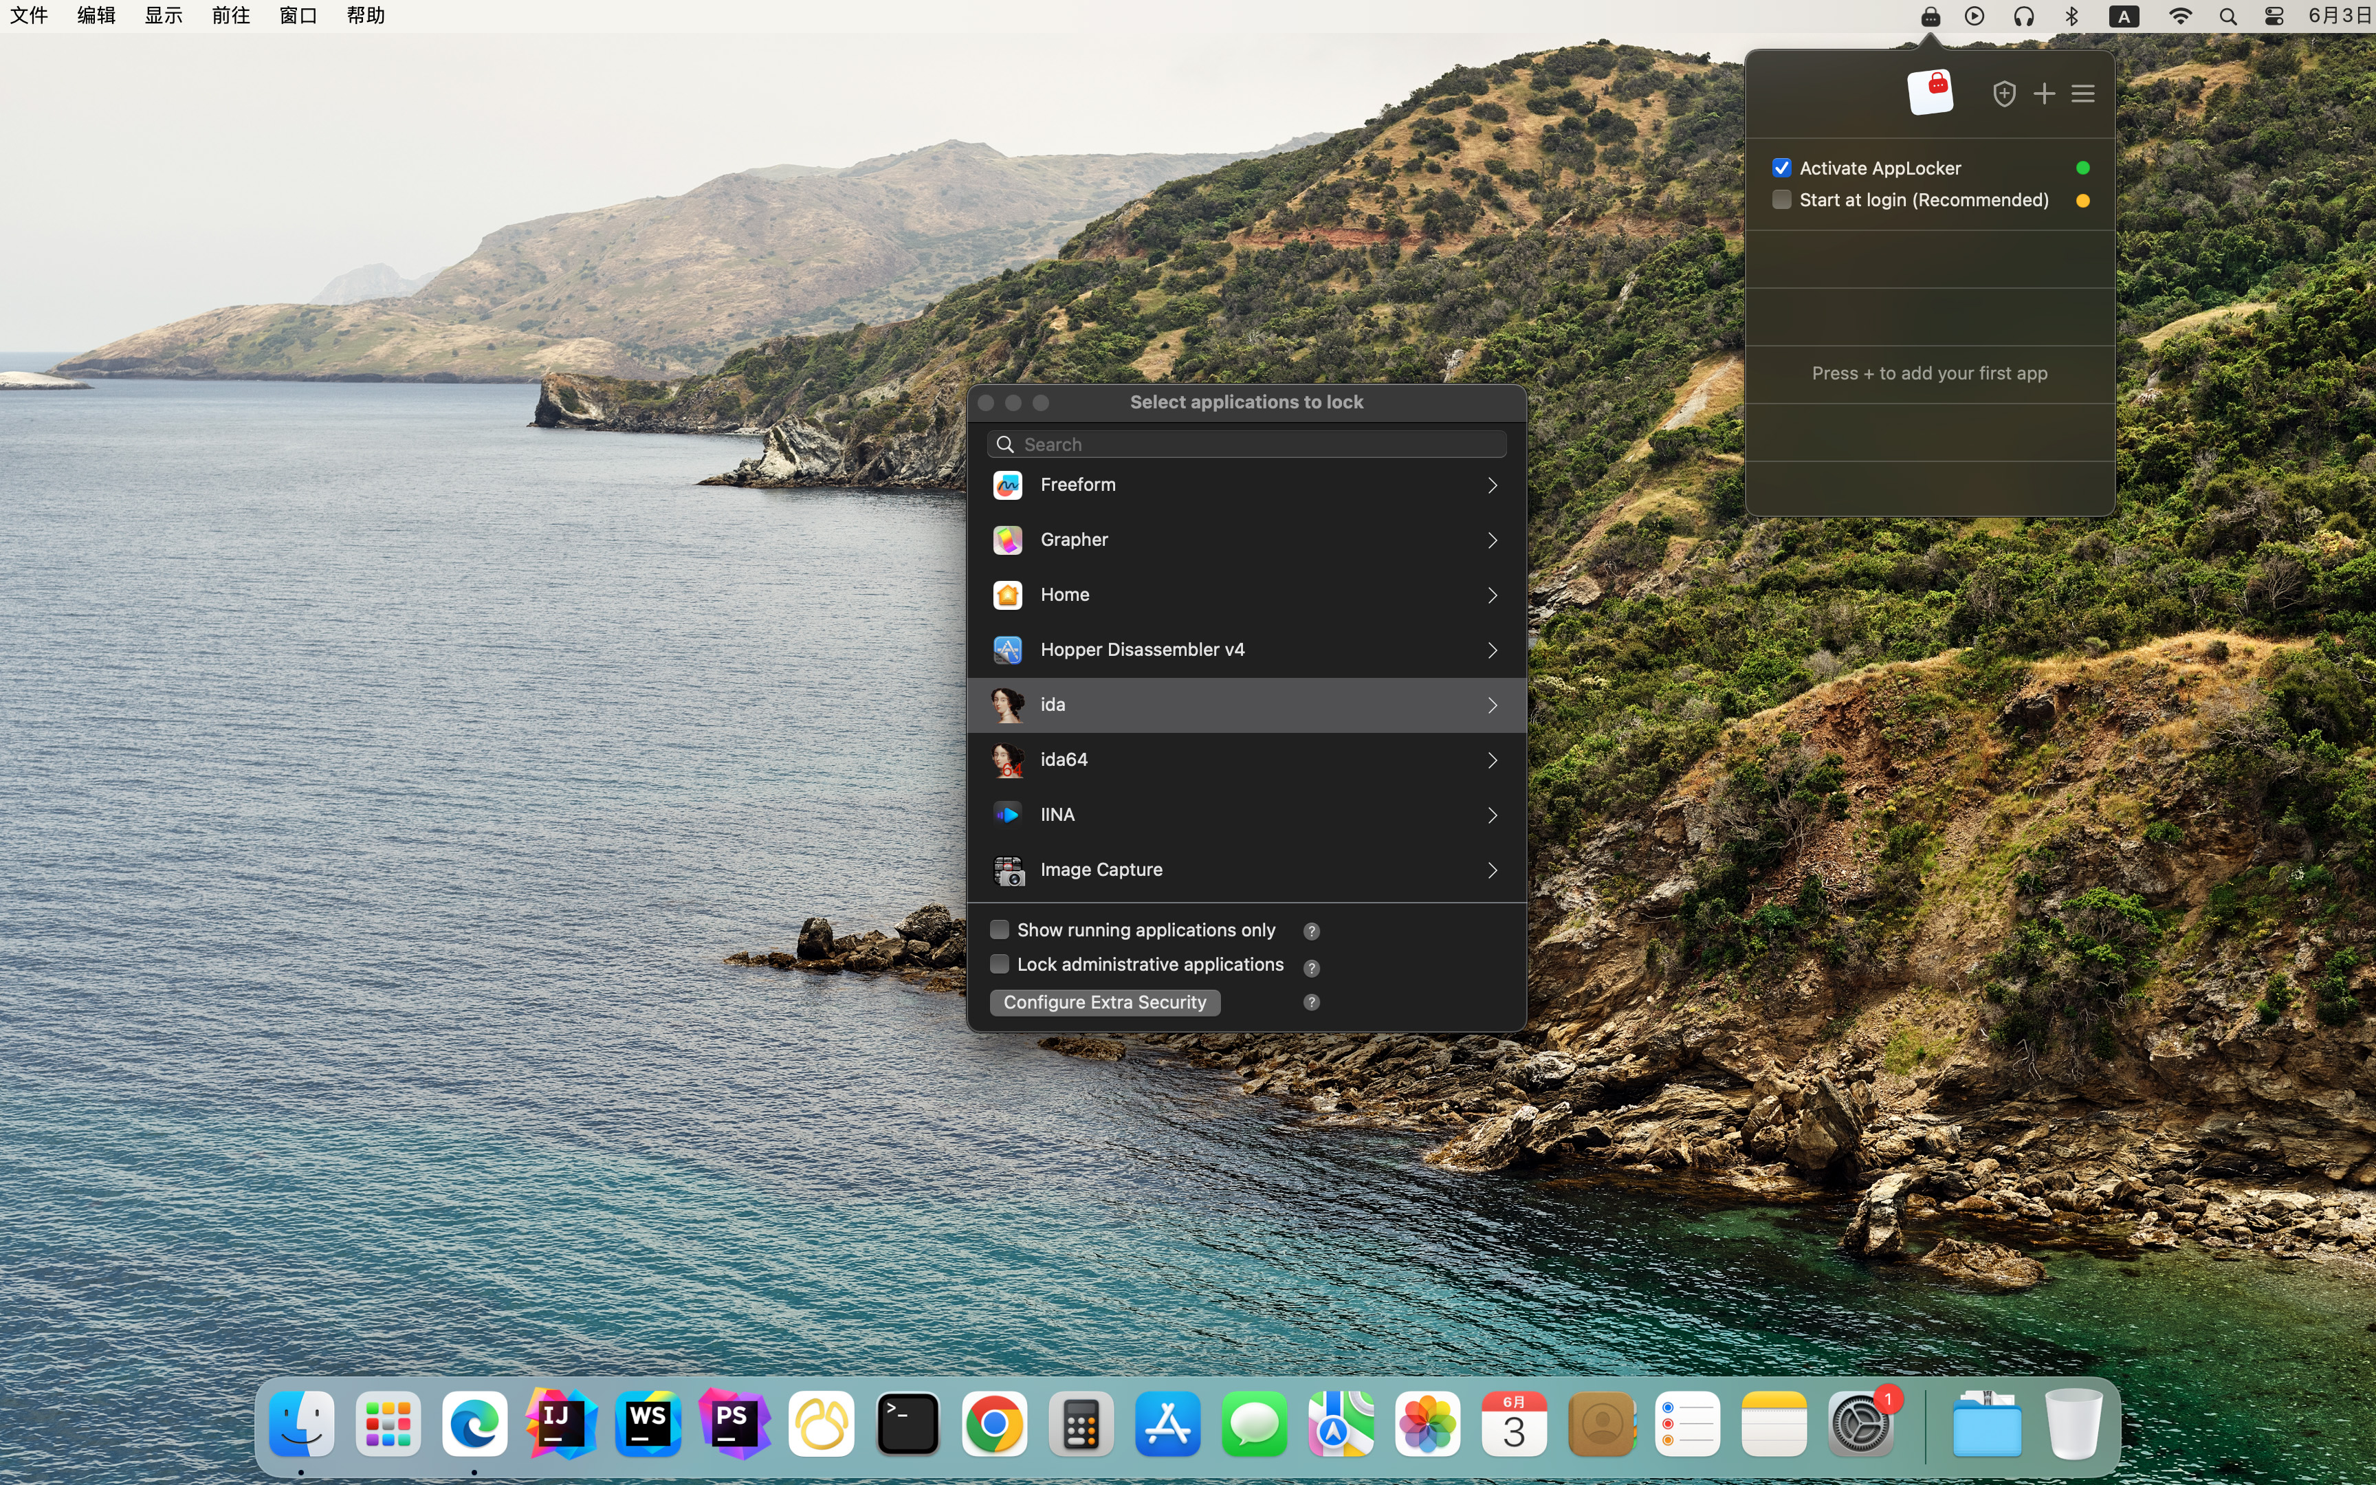Image resolution: width=2376 pixels, height=1485 pixels.
Task: Open the 窗口 menu
Action: pyautogui.click(x=298, y=16)
